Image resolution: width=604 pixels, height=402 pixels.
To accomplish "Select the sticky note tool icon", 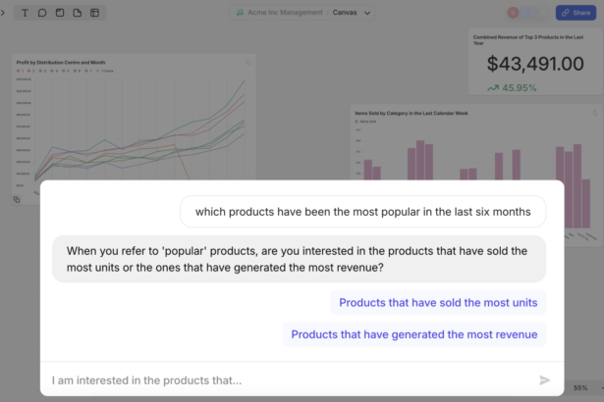I will pyautogui.click(x=60, y=13).
